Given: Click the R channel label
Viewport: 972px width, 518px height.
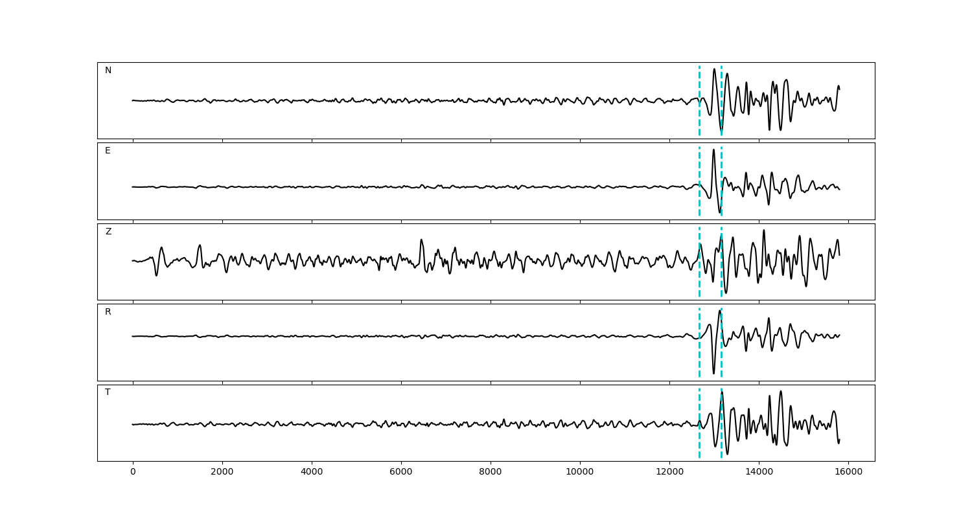Looking at the screenshot, I should tap(108, 312).
